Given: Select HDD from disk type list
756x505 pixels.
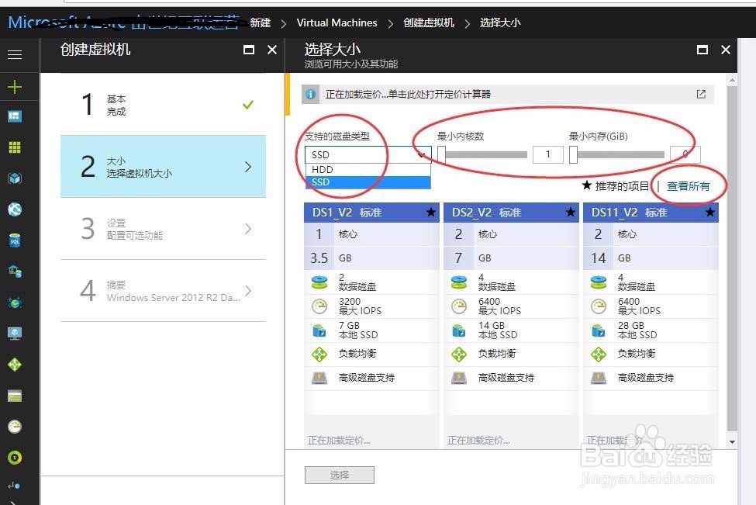Looking at the screenshot, I should (368, 170).
